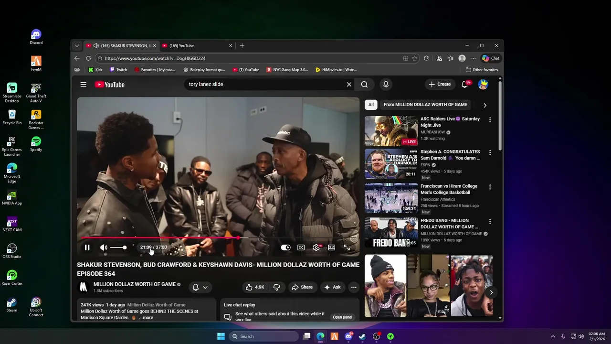This screenshot has height=344, width=611.
Task: Pause the video playback
Action: [87, 247]
